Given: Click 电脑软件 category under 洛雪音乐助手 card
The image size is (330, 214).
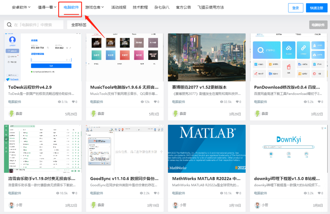Looking at the screenshot, I should (x=15, y=193).
